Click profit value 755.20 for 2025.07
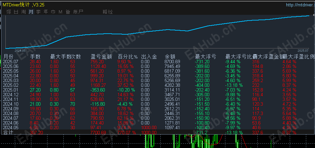Screen dimensions: 315x148 [x=97, y=62]
